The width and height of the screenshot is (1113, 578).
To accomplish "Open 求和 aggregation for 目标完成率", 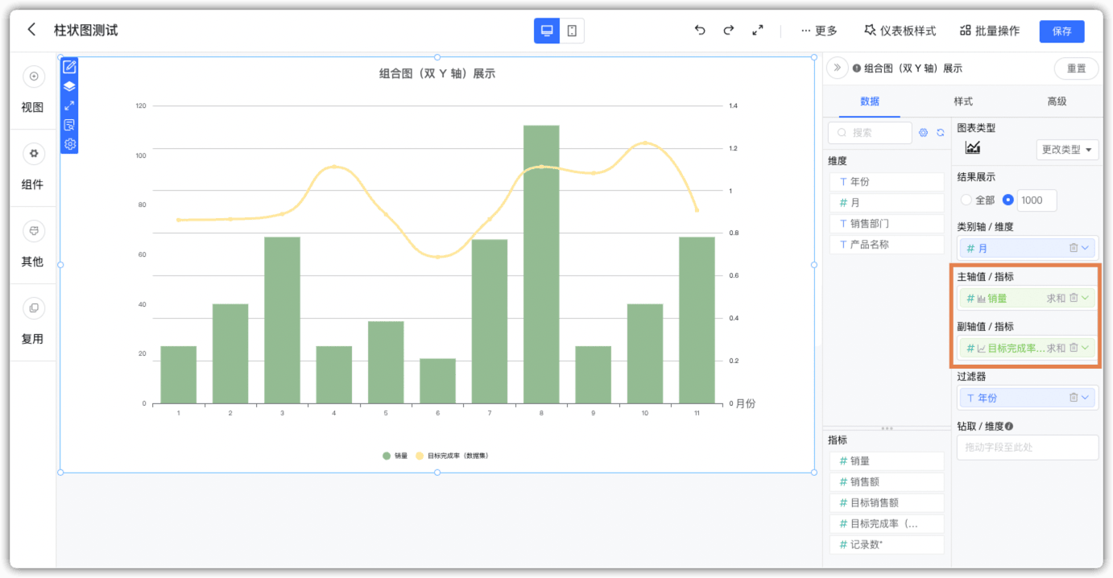I will pos(1056,348).
